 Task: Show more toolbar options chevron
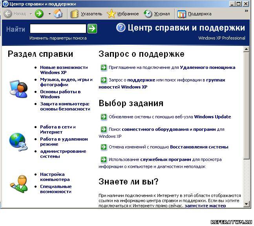(x=247, y=11)
